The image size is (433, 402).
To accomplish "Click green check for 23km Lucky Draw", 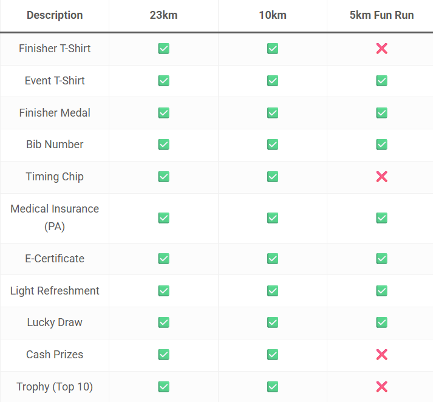I will (x=163, y=322).
